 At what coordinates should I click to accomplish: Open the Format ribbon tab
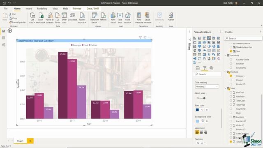coord(77,9)
